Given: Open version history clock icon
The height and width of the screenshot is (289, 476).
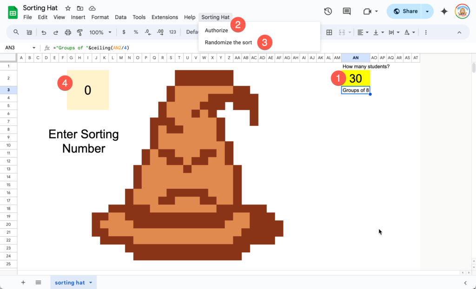Looking at the screenshot, I should (x=328, y=12).
